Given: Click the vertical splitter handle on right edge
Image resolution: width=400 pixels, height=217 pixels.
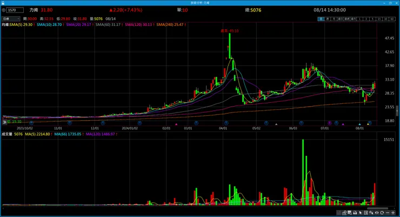Looking at the screenshot, I should point(397,111).
